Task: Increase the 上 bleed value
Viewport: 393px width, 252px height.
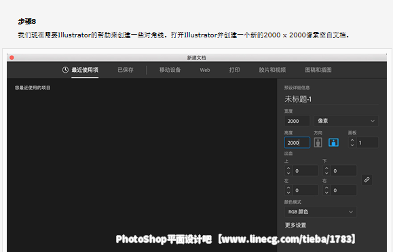Action: [288, 168]
